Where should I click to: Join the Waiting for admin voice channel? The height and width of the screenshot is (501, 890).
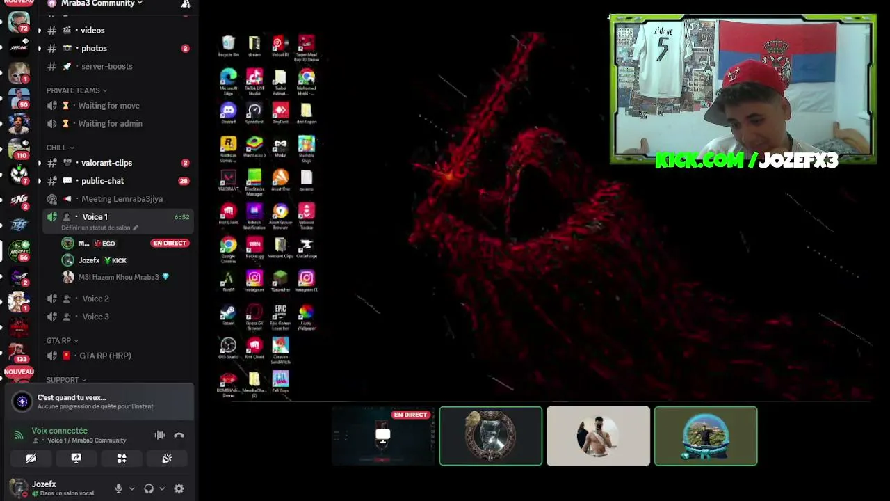point(118,124)
